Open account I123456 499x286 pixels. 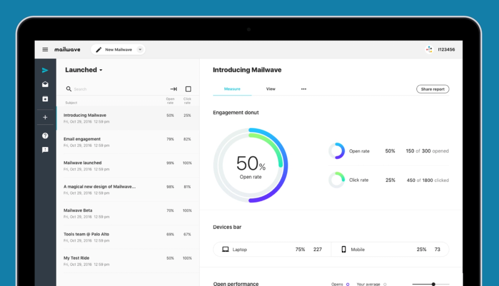[x=446, y=49]
